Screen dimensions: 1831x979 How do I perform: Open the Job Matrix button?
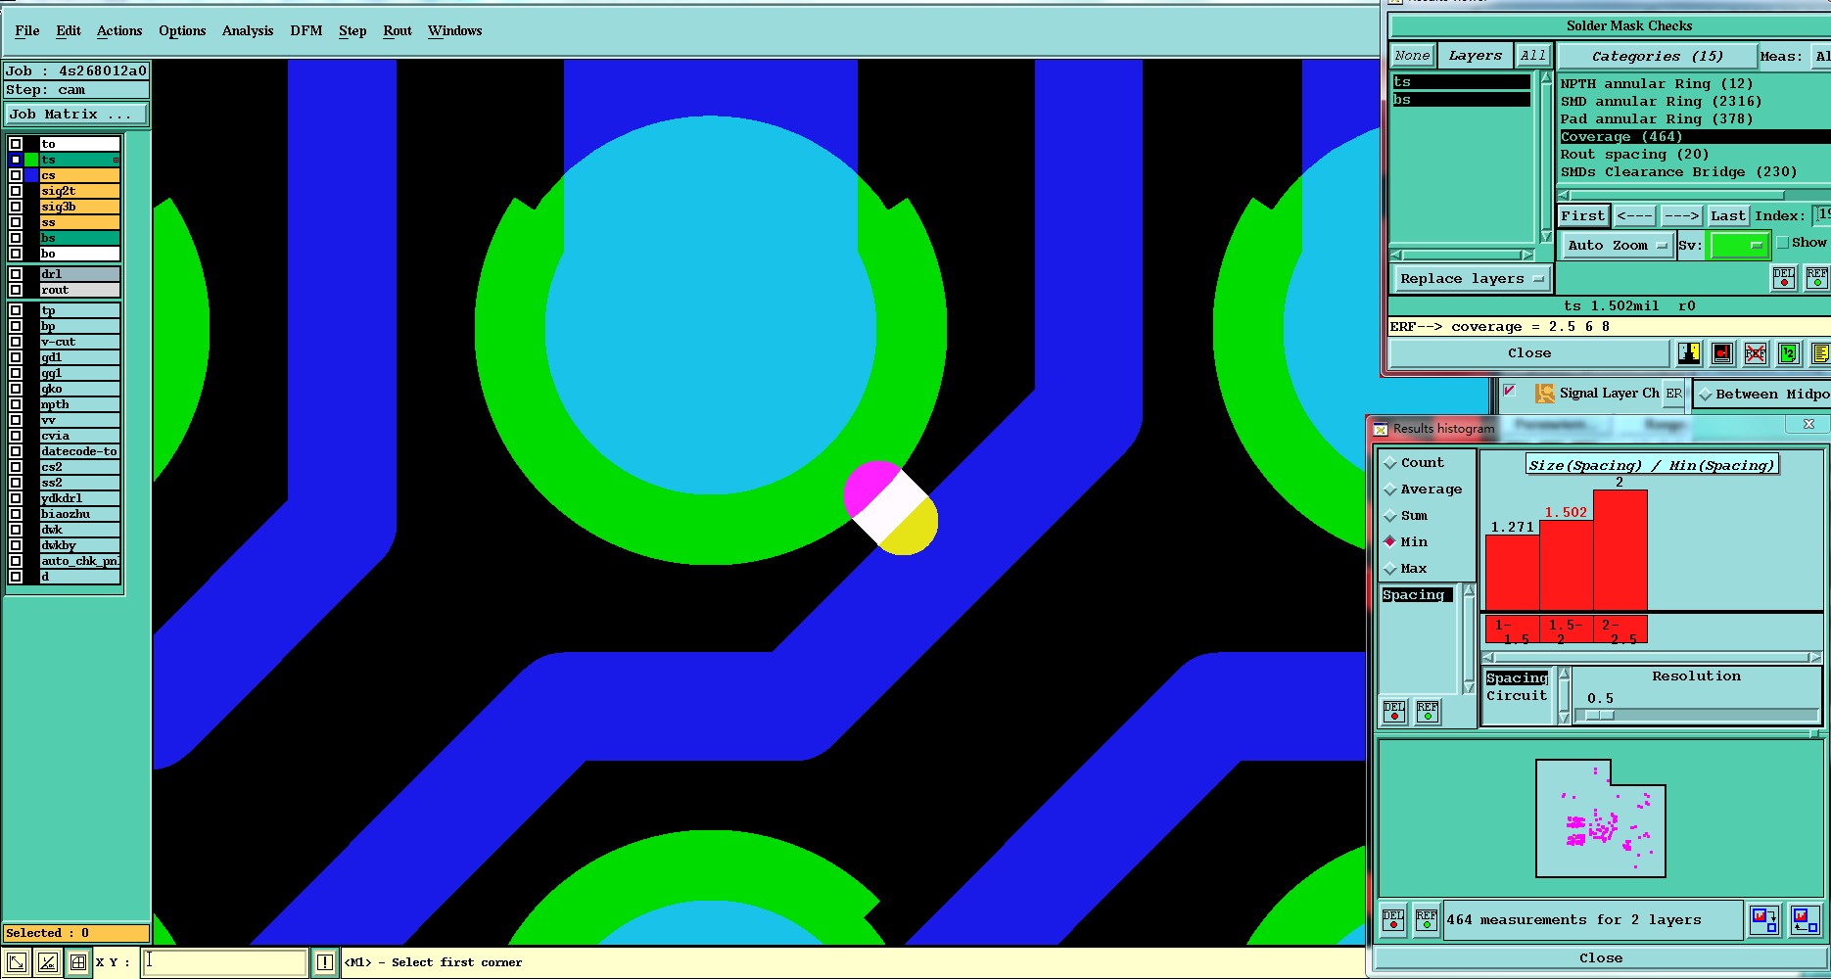75,115
